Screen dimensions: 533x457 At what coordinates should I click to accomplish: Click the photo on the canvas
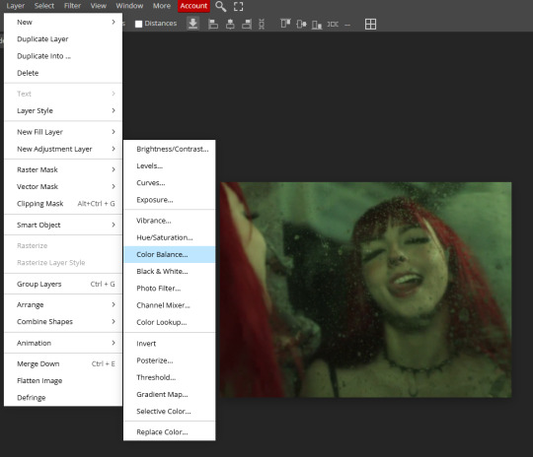[x=366, y=290]
